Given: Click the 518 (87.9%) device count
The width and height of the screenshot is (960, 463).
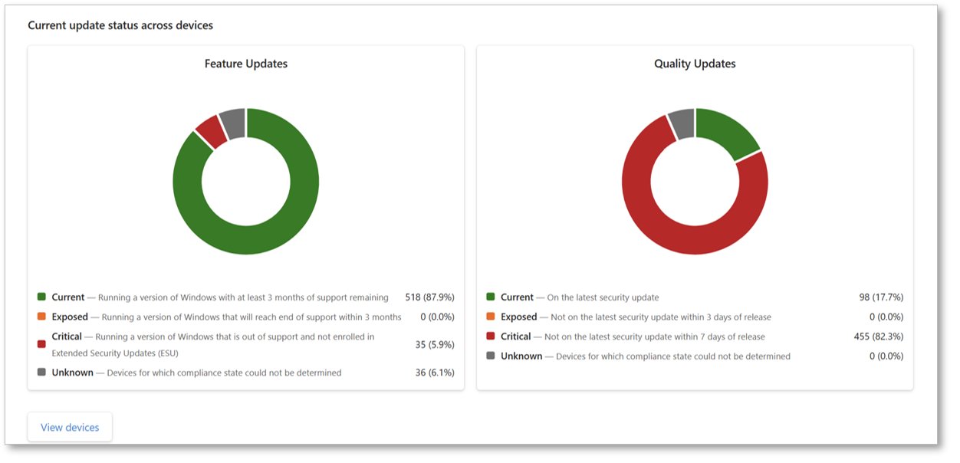Looking at the screenshot, I should (429, 297).
